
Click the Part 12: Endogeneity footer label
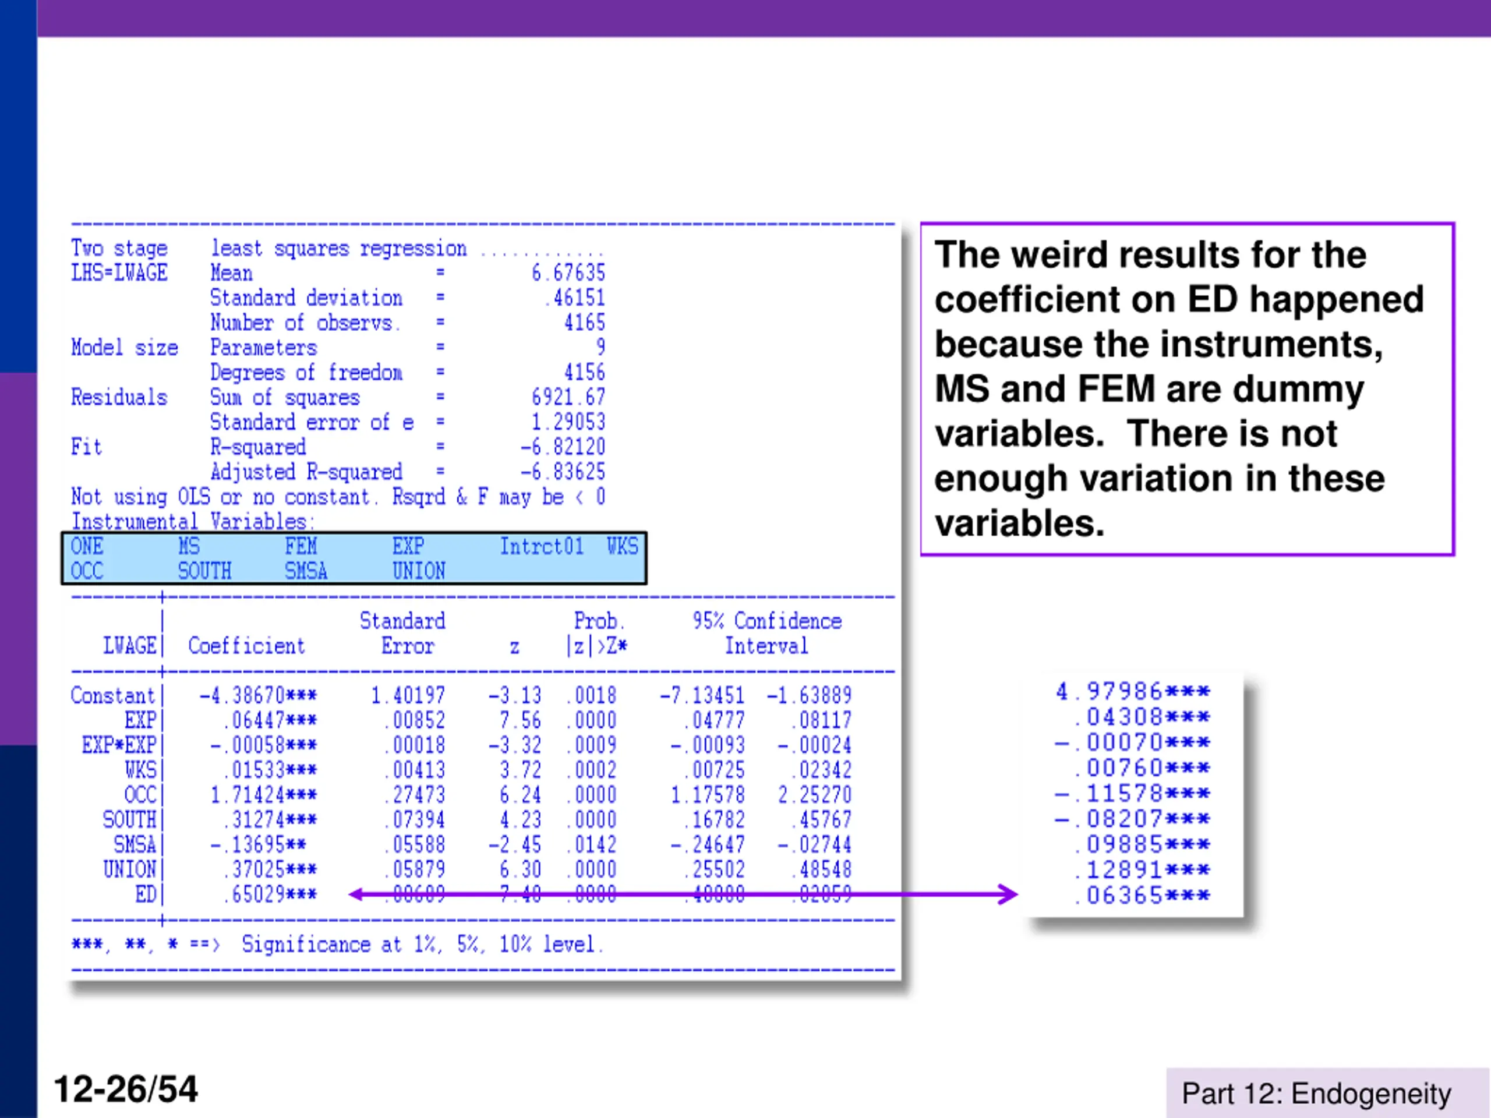[x=1316, y=1093]
